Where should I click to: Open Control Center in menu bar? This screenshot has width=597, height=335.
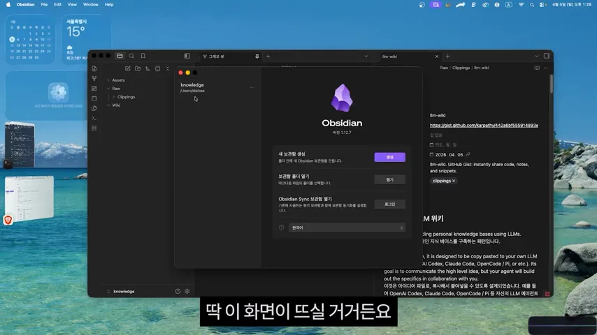click(x=543, y=5)
